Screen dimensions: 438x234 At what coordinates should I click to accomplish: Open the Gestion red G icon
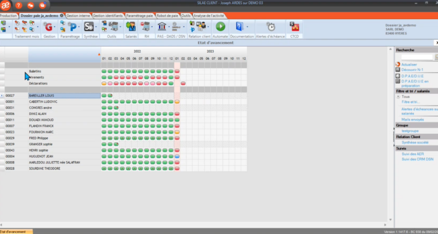click(x=48, y=26)
